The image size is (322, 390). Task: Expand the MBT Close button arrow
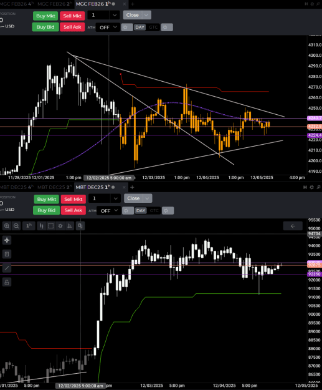coord(147,198)
